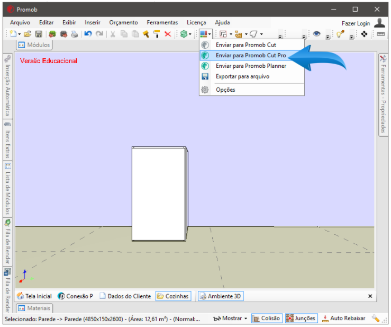391x327 pixels.
Task: Cut selection with the scissors icon
Action: [113, 34]
